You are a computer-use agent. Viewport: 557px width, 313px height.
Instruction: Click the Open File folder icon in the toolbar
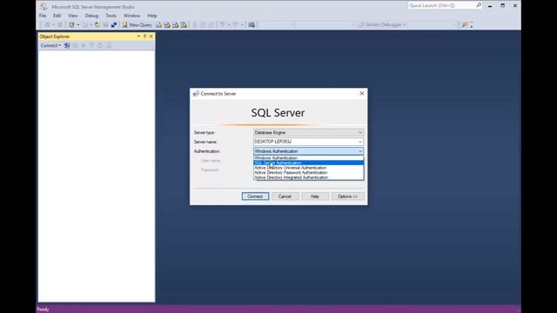pyautogui.click(x=97, y=25)
